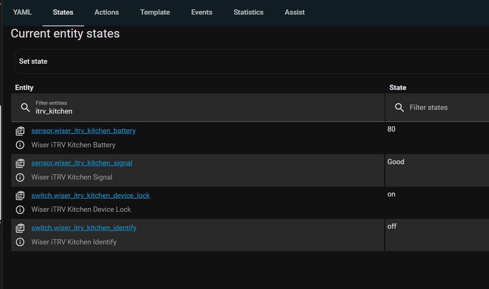
Task: Open the Actions tab
Action: point(107,12)
